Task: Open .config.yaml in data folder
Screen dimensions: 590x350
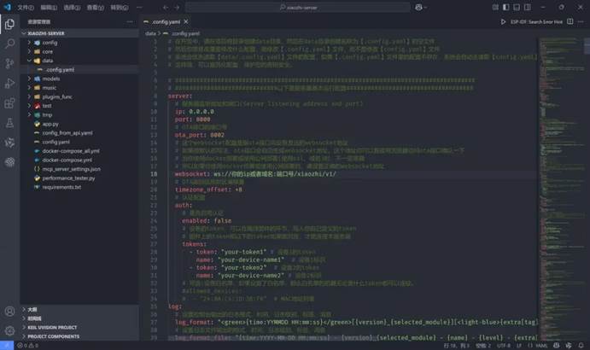Action: [79, 70]
